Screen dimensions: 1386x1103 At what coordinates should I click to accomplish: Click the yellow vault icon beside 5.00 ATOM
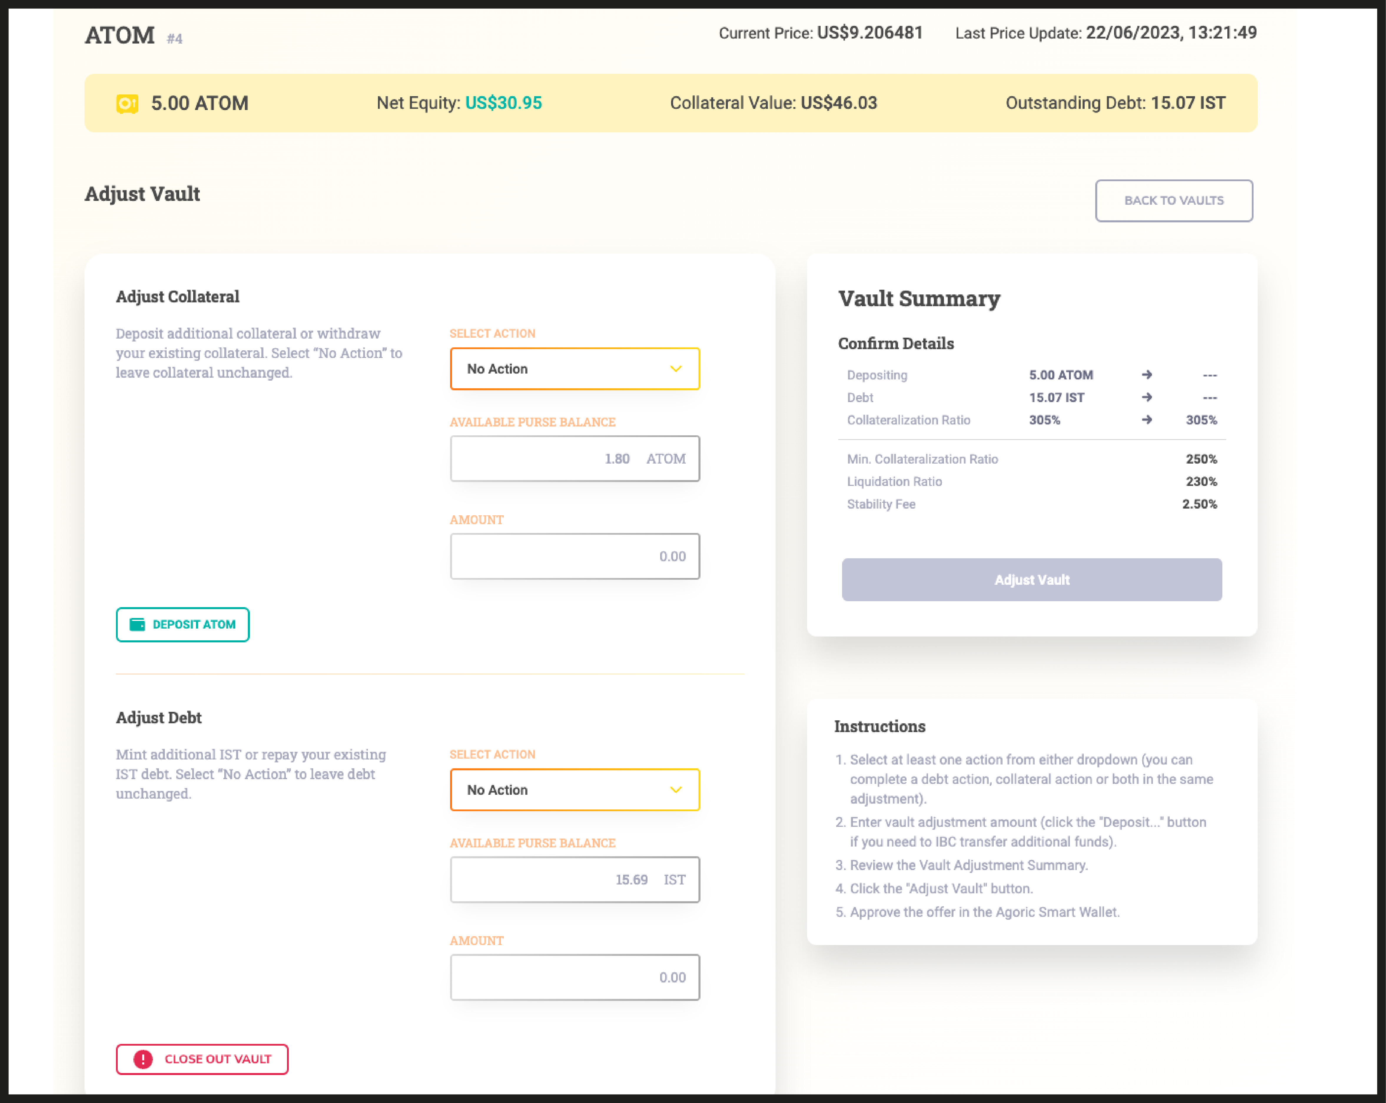[x=127, y=104]
